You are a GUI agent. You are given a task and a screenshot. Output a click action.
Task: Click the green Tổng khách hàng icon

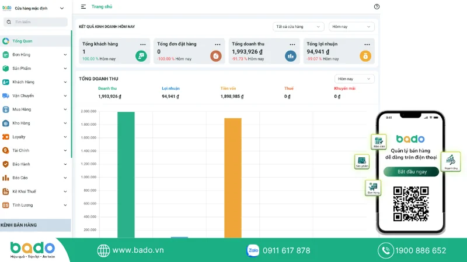[x=141, y=56]
